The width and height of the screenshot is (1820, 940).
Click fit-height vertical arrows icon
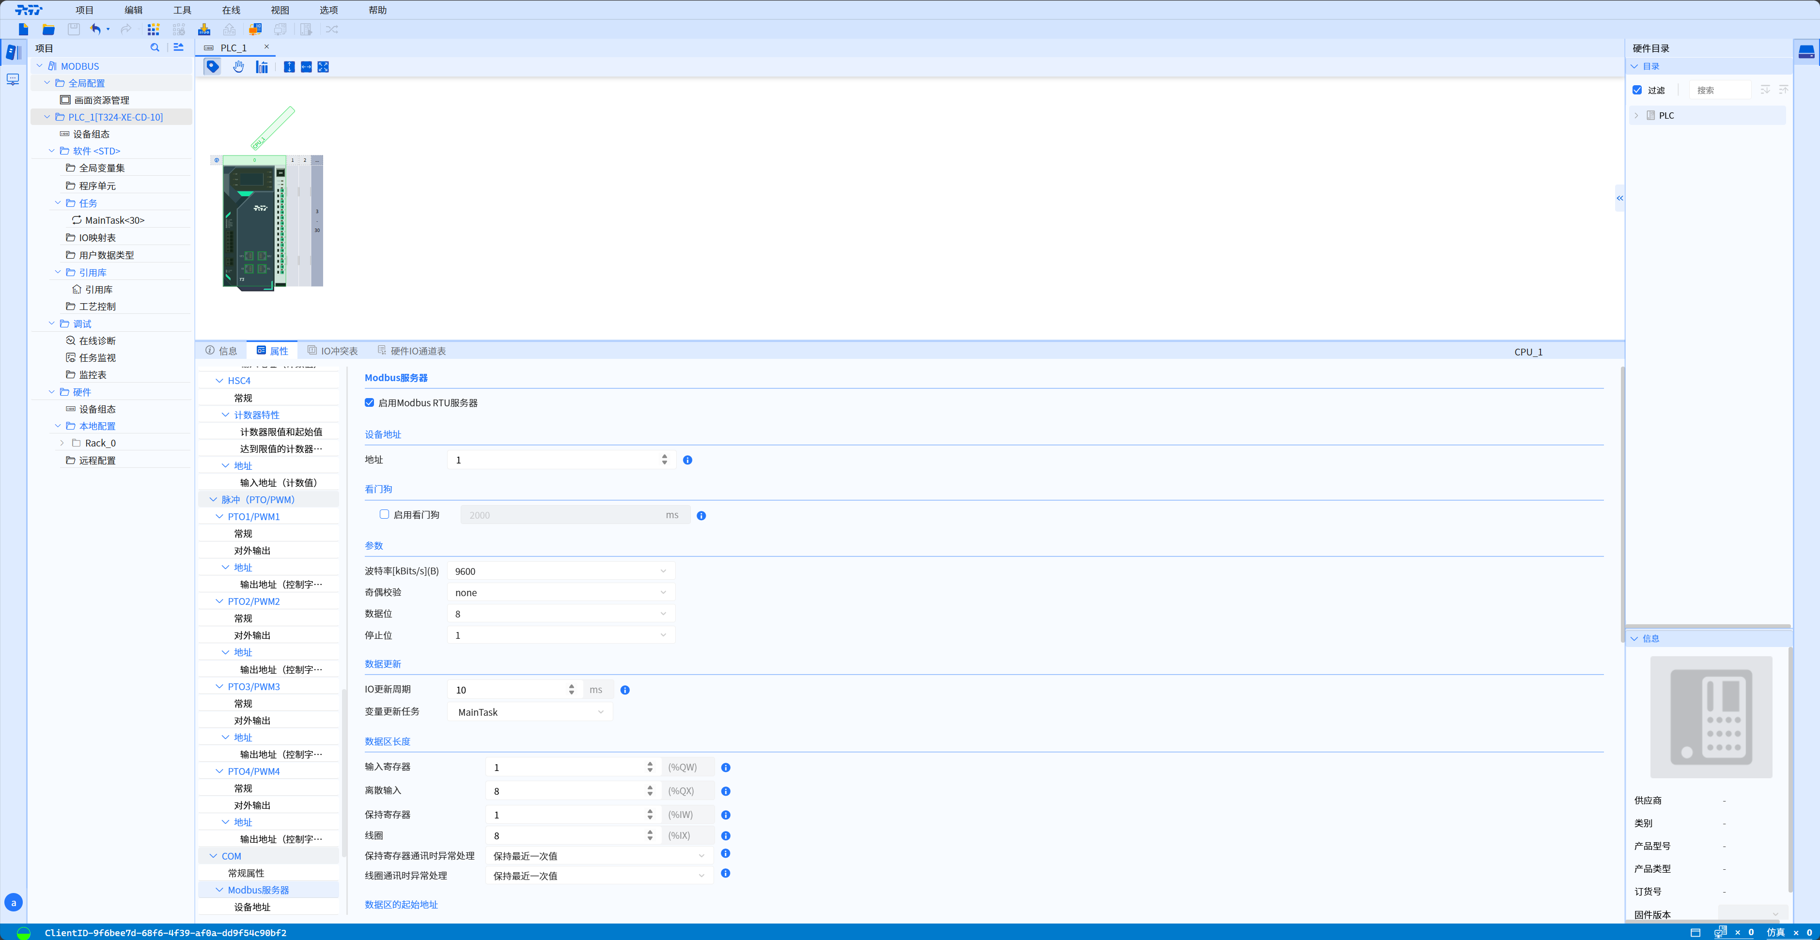pyautogui.click(x=289, y=66)
